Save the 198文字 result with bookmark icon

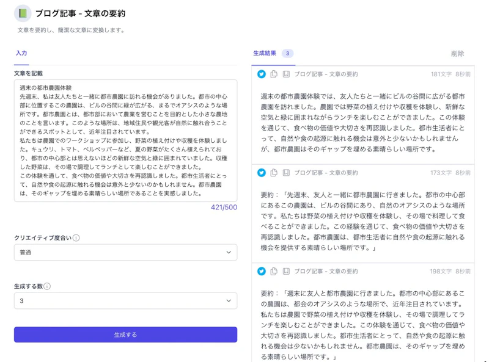pyautogui.click(x=285, y=271)
